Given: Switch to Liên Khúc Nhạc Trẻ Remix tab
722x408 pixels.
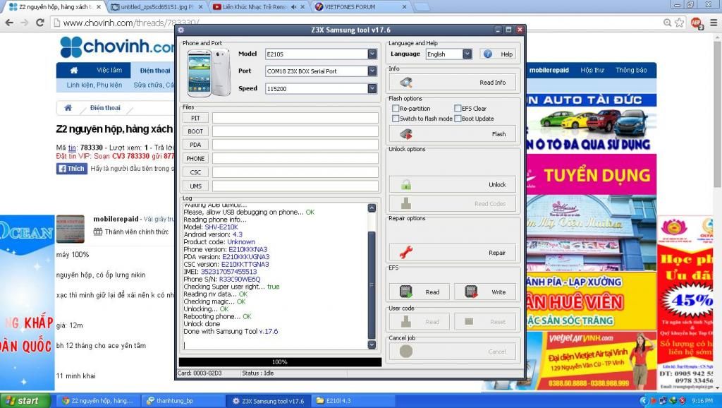Looking at the screenshot, I should 259,7.
